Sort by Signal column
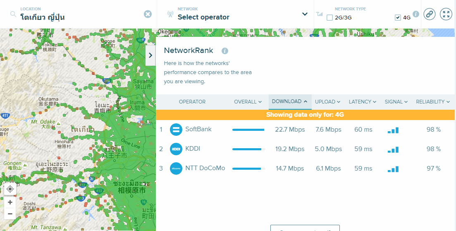The height and width of the screenshot is (231, 456). [396, 102]
